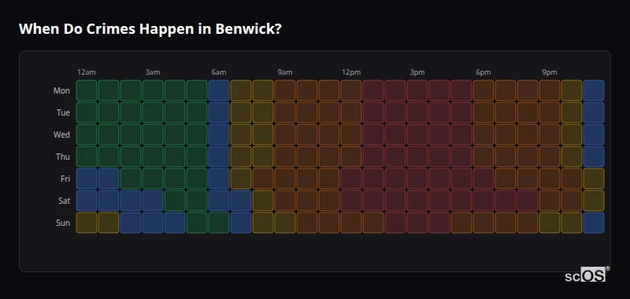Click the Tue row label
Image resolution: width=630 pixels, height=299 pixels.
coord(63,113)
